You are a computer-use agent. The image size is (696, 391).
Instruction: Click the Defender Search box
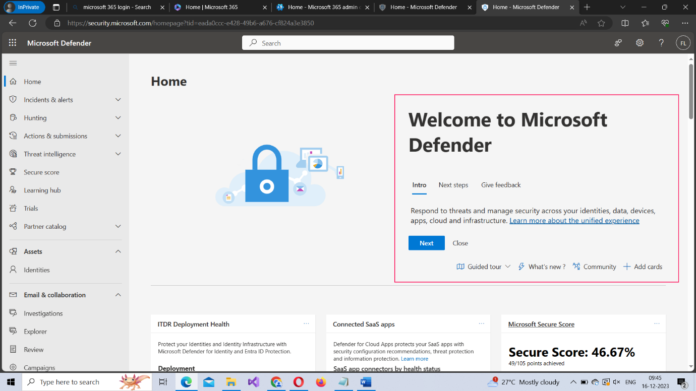click(x=348, y=43)
